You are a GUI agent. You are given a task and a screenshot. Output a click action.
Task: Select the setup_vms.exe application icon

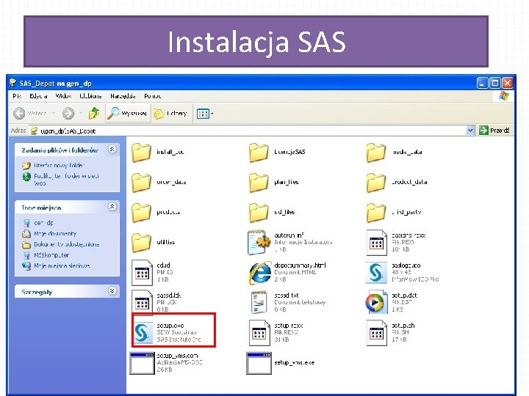point(259,363)
